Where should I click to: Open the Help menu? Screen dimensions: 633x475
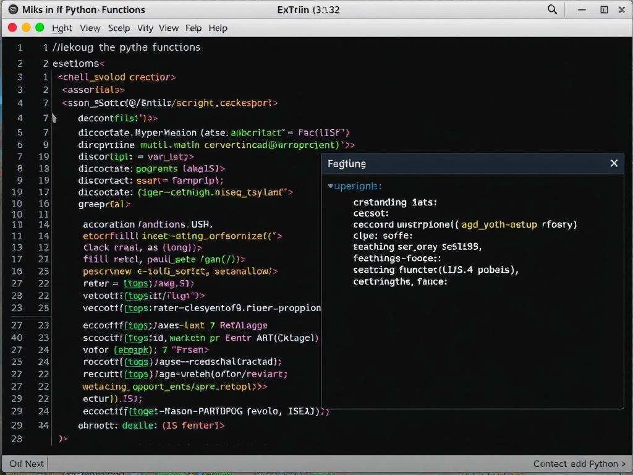pyautogui.click(x=218, y=28)
